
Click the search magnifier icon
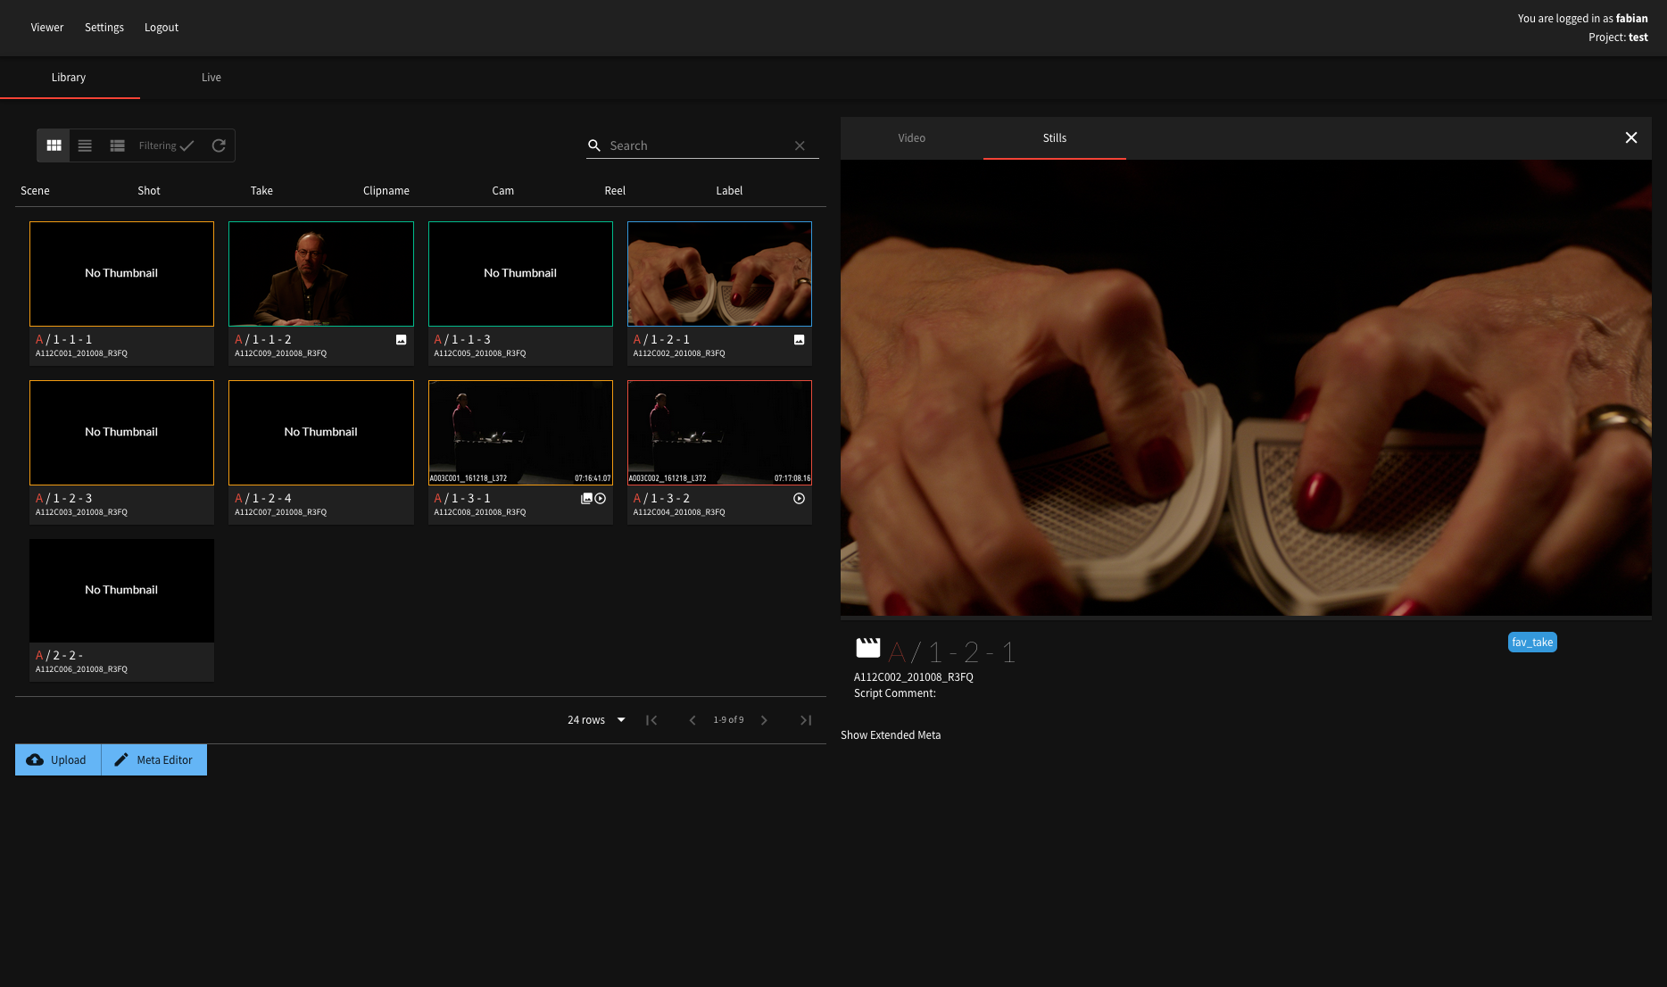click(x=594, y=145)
